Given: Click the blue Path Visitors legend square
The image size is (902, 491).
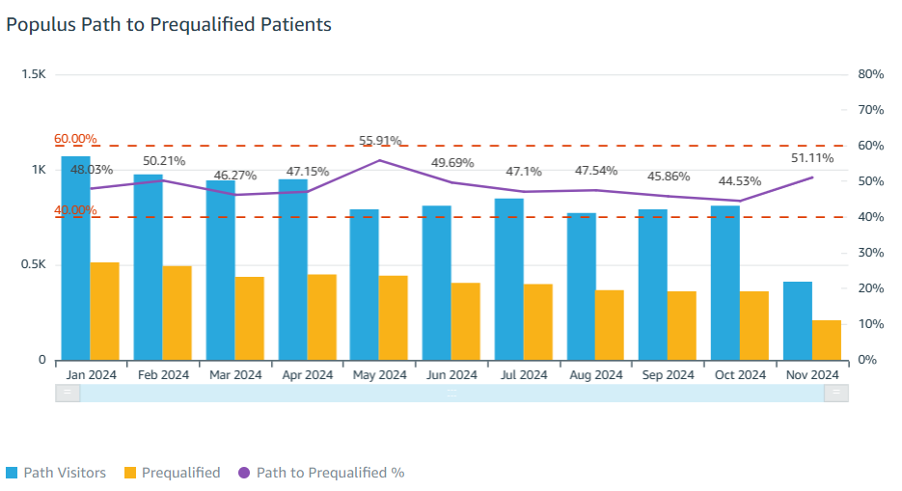Looking at the screenshot, I should [13, 473].
